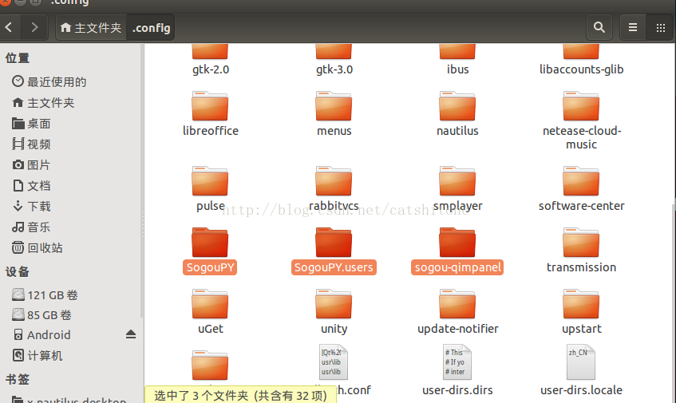Select the gtk-3.0 folder
The height and width of the screenshot is (403, 676).
(x=334, y=61)
